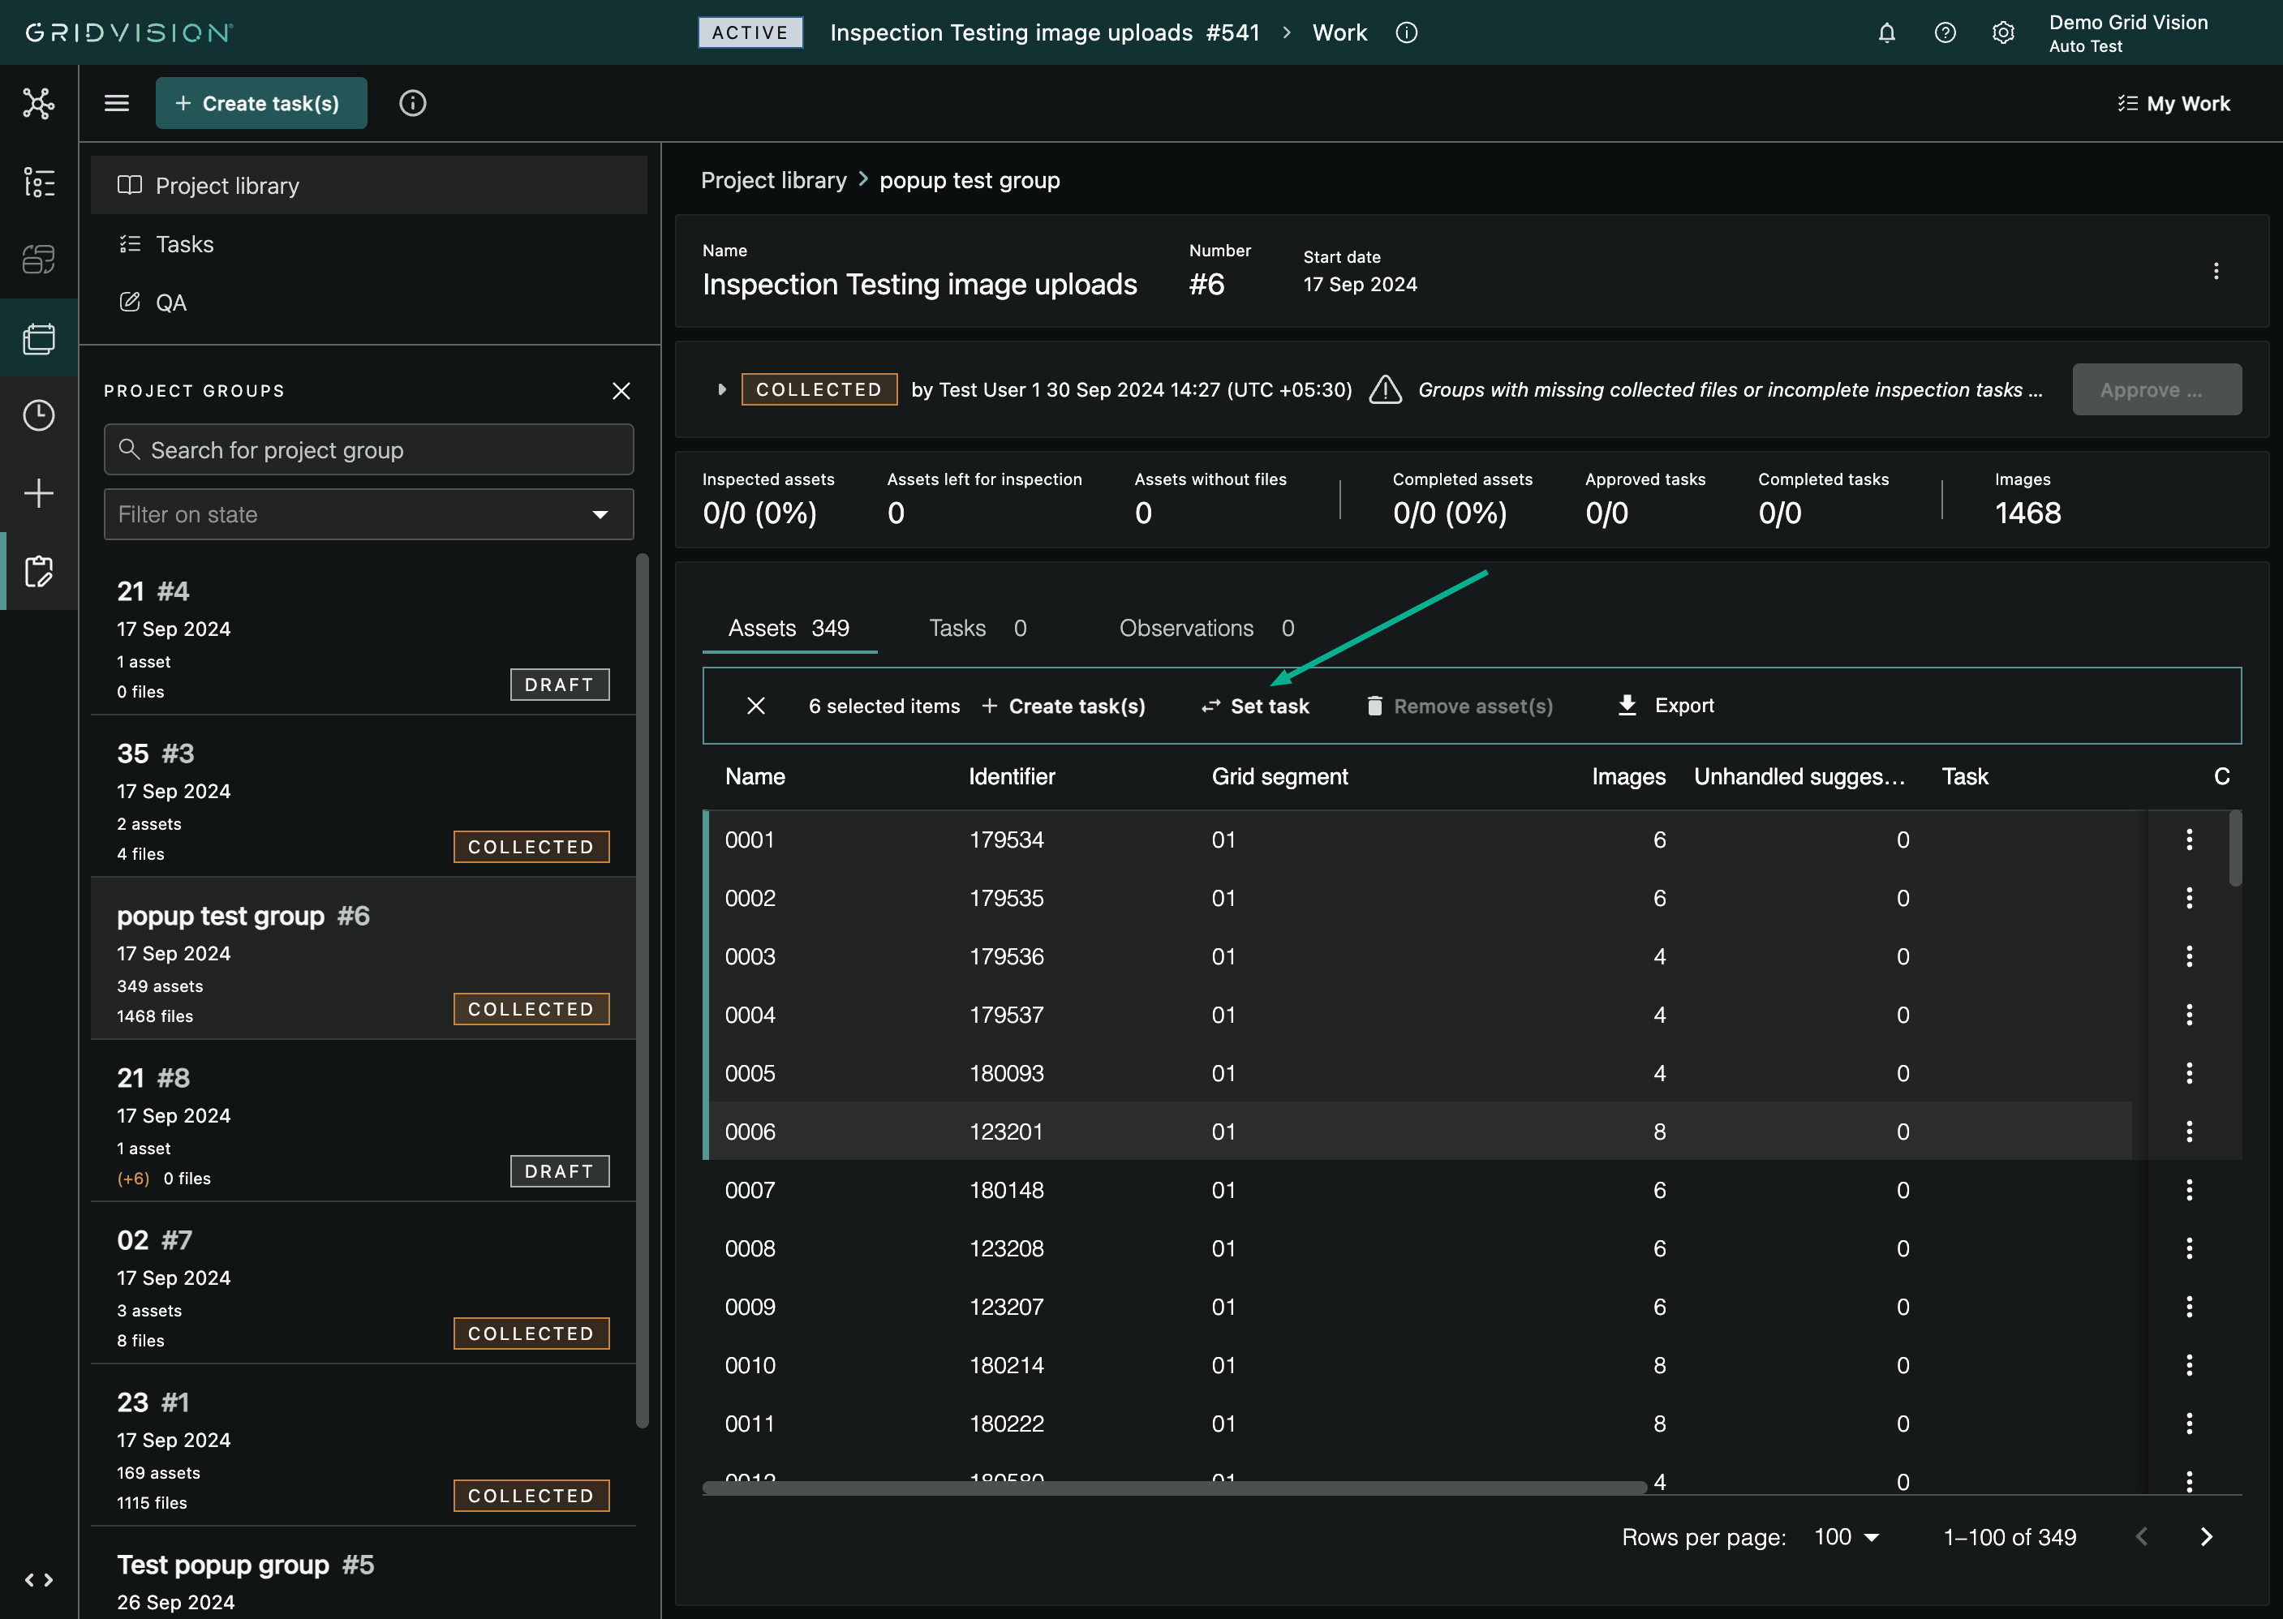Open the settings gear icon
This screenshot has width=2283, height=1619.
pos(2003,33)
